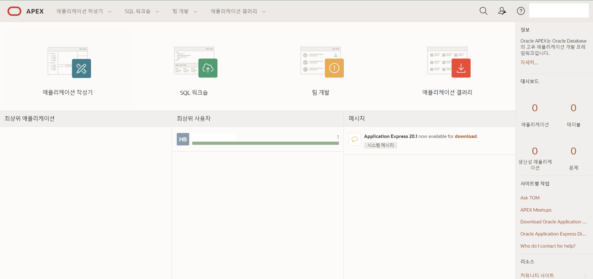Click the APEX title text
Viewport: 593px width, 279px height.
[x=35, y=11]
